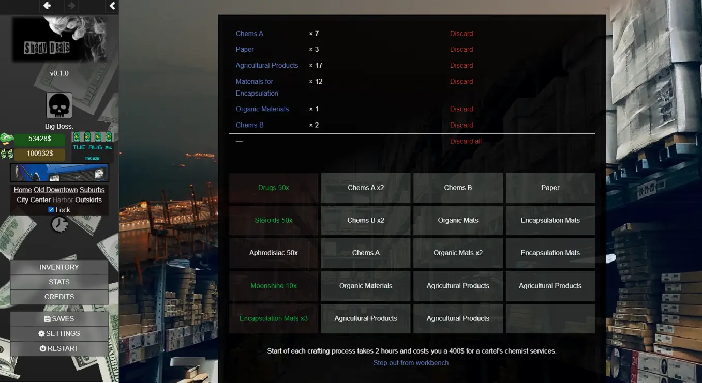Viewport: 702px width, 383px height.
Task: Click the blue car image
Action: 59,173
